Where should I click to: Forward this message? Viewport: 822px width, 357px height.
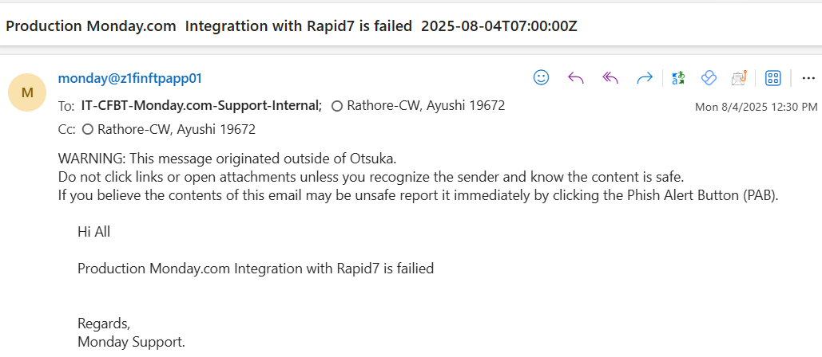click(x=644, y=77)
